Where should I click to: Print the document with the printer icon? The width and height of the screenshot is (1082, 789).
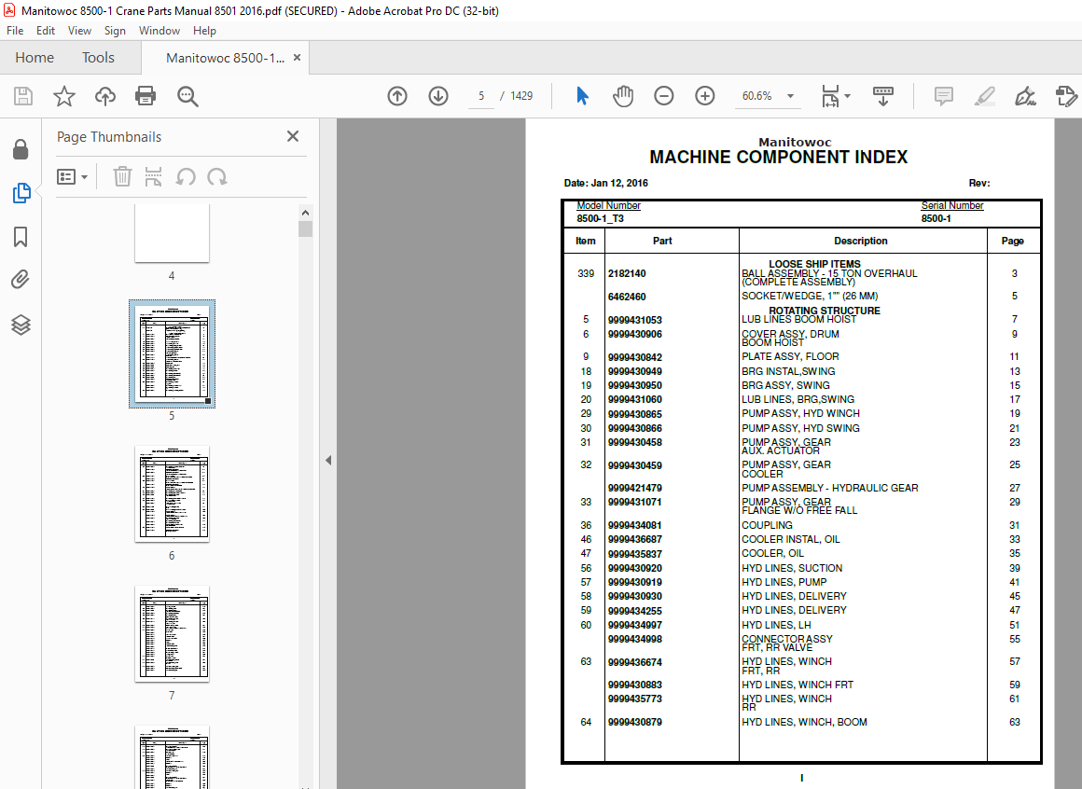[146, 96]
